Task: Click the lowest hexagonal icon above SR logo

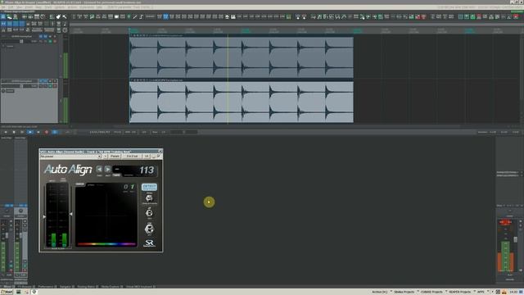Action: pyautogui.click(x=149, y=229)
